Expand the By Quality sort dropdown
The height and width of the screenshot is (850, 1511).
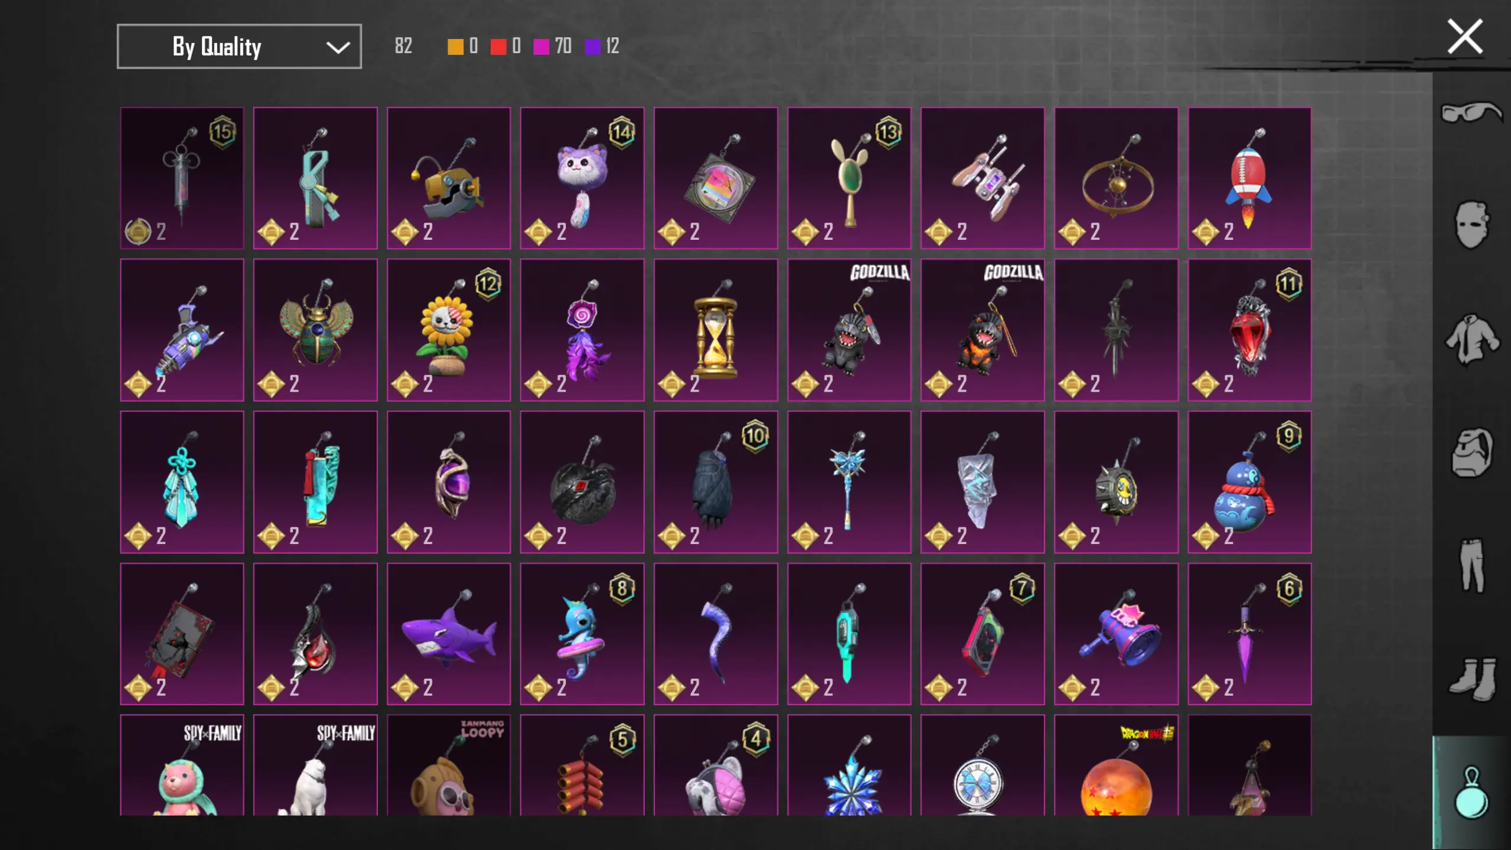click(x=239, y=47)
